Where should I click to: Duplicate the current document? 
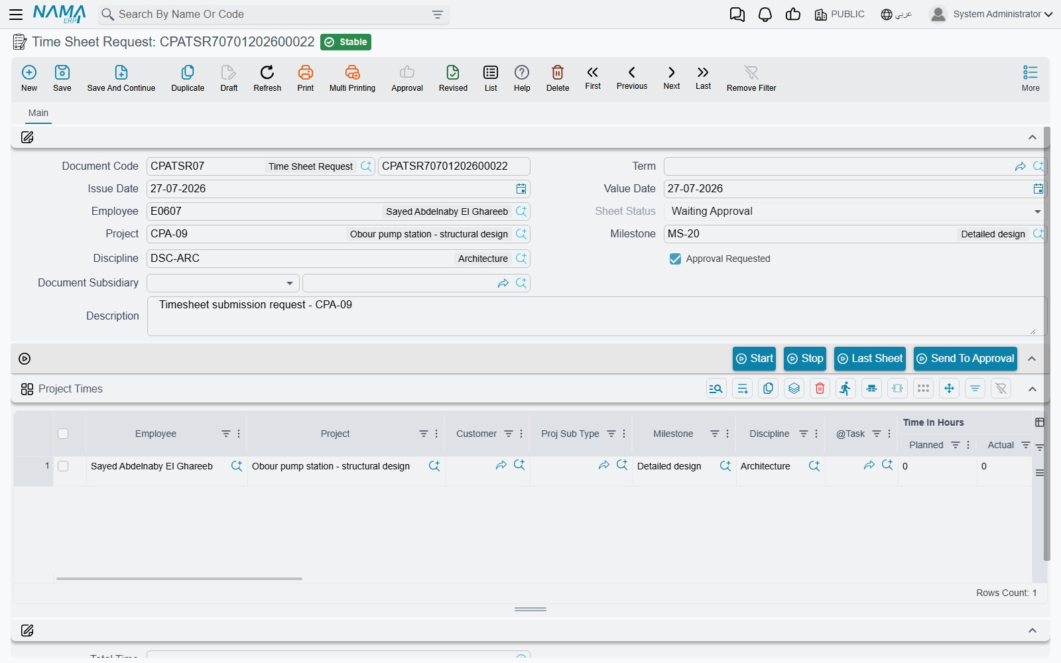click(x=188, y=78)
